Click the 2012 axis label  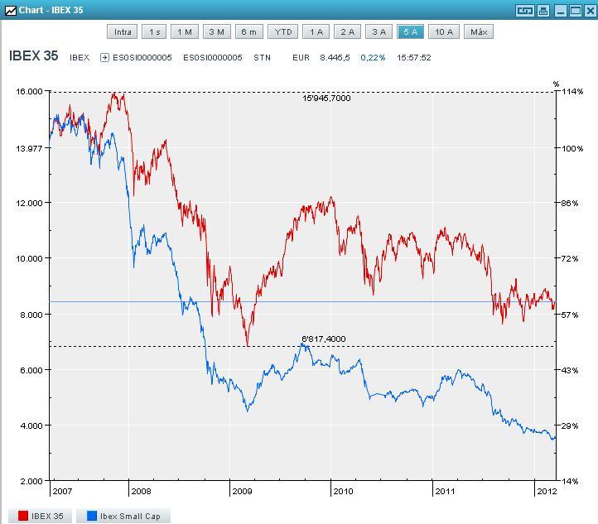coord(547,491)
